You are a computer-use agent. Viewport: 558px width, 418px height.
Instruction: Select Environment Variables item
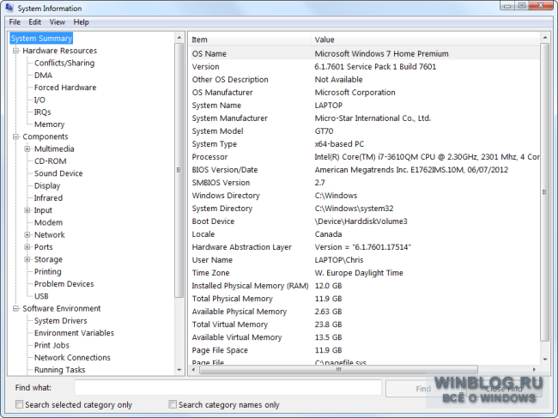click(74, 333)
